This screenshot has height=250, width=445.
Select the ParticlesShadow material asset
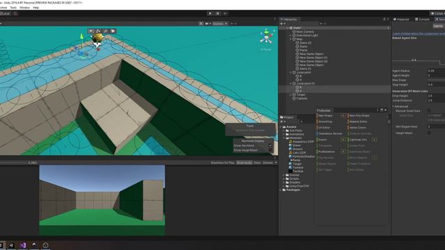(x=303, y=156)
